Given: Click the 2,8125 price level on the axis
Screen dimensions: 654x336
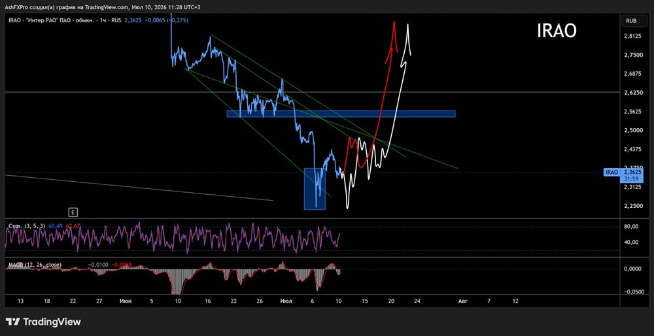Looking at the screenshot, I should [x=633, y=36].
